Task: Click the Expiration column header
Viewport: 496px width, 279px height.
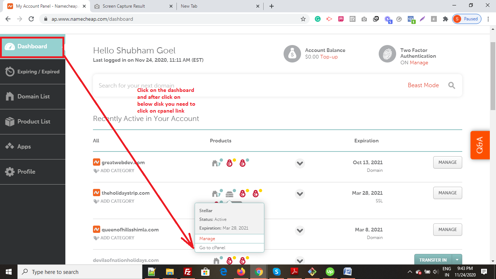Action: (366, 141)
